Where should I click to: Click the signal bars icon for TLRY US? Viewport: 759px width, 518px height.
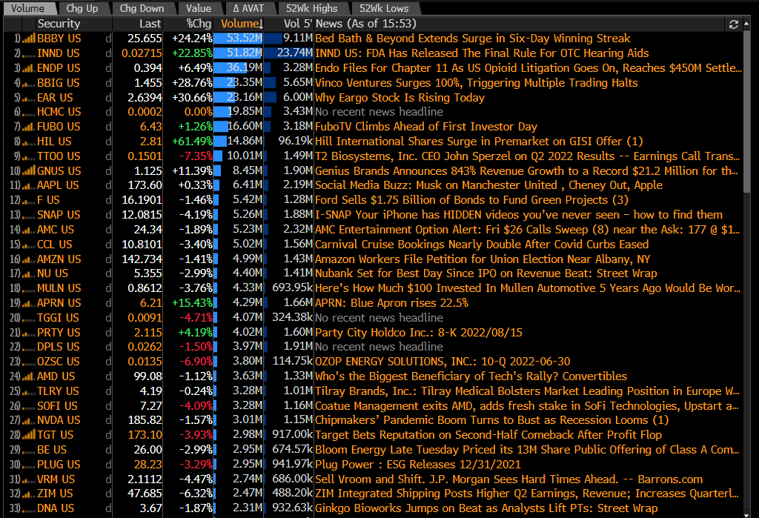pos(29,391)
